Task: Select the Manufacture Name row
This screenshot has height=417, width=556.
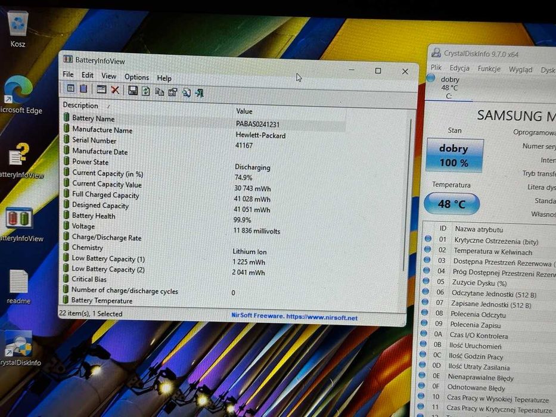Action: click(204, 132)
